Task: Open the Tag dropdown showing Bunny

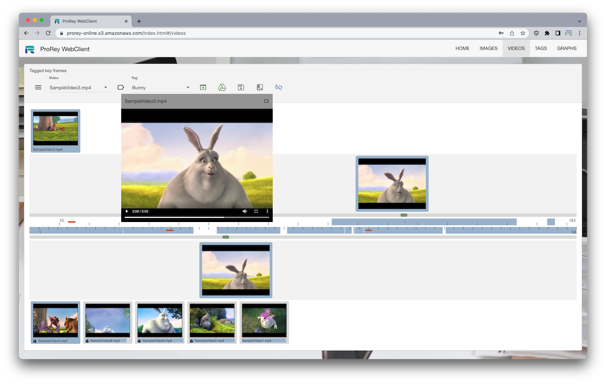Action: tap(161, 87)
